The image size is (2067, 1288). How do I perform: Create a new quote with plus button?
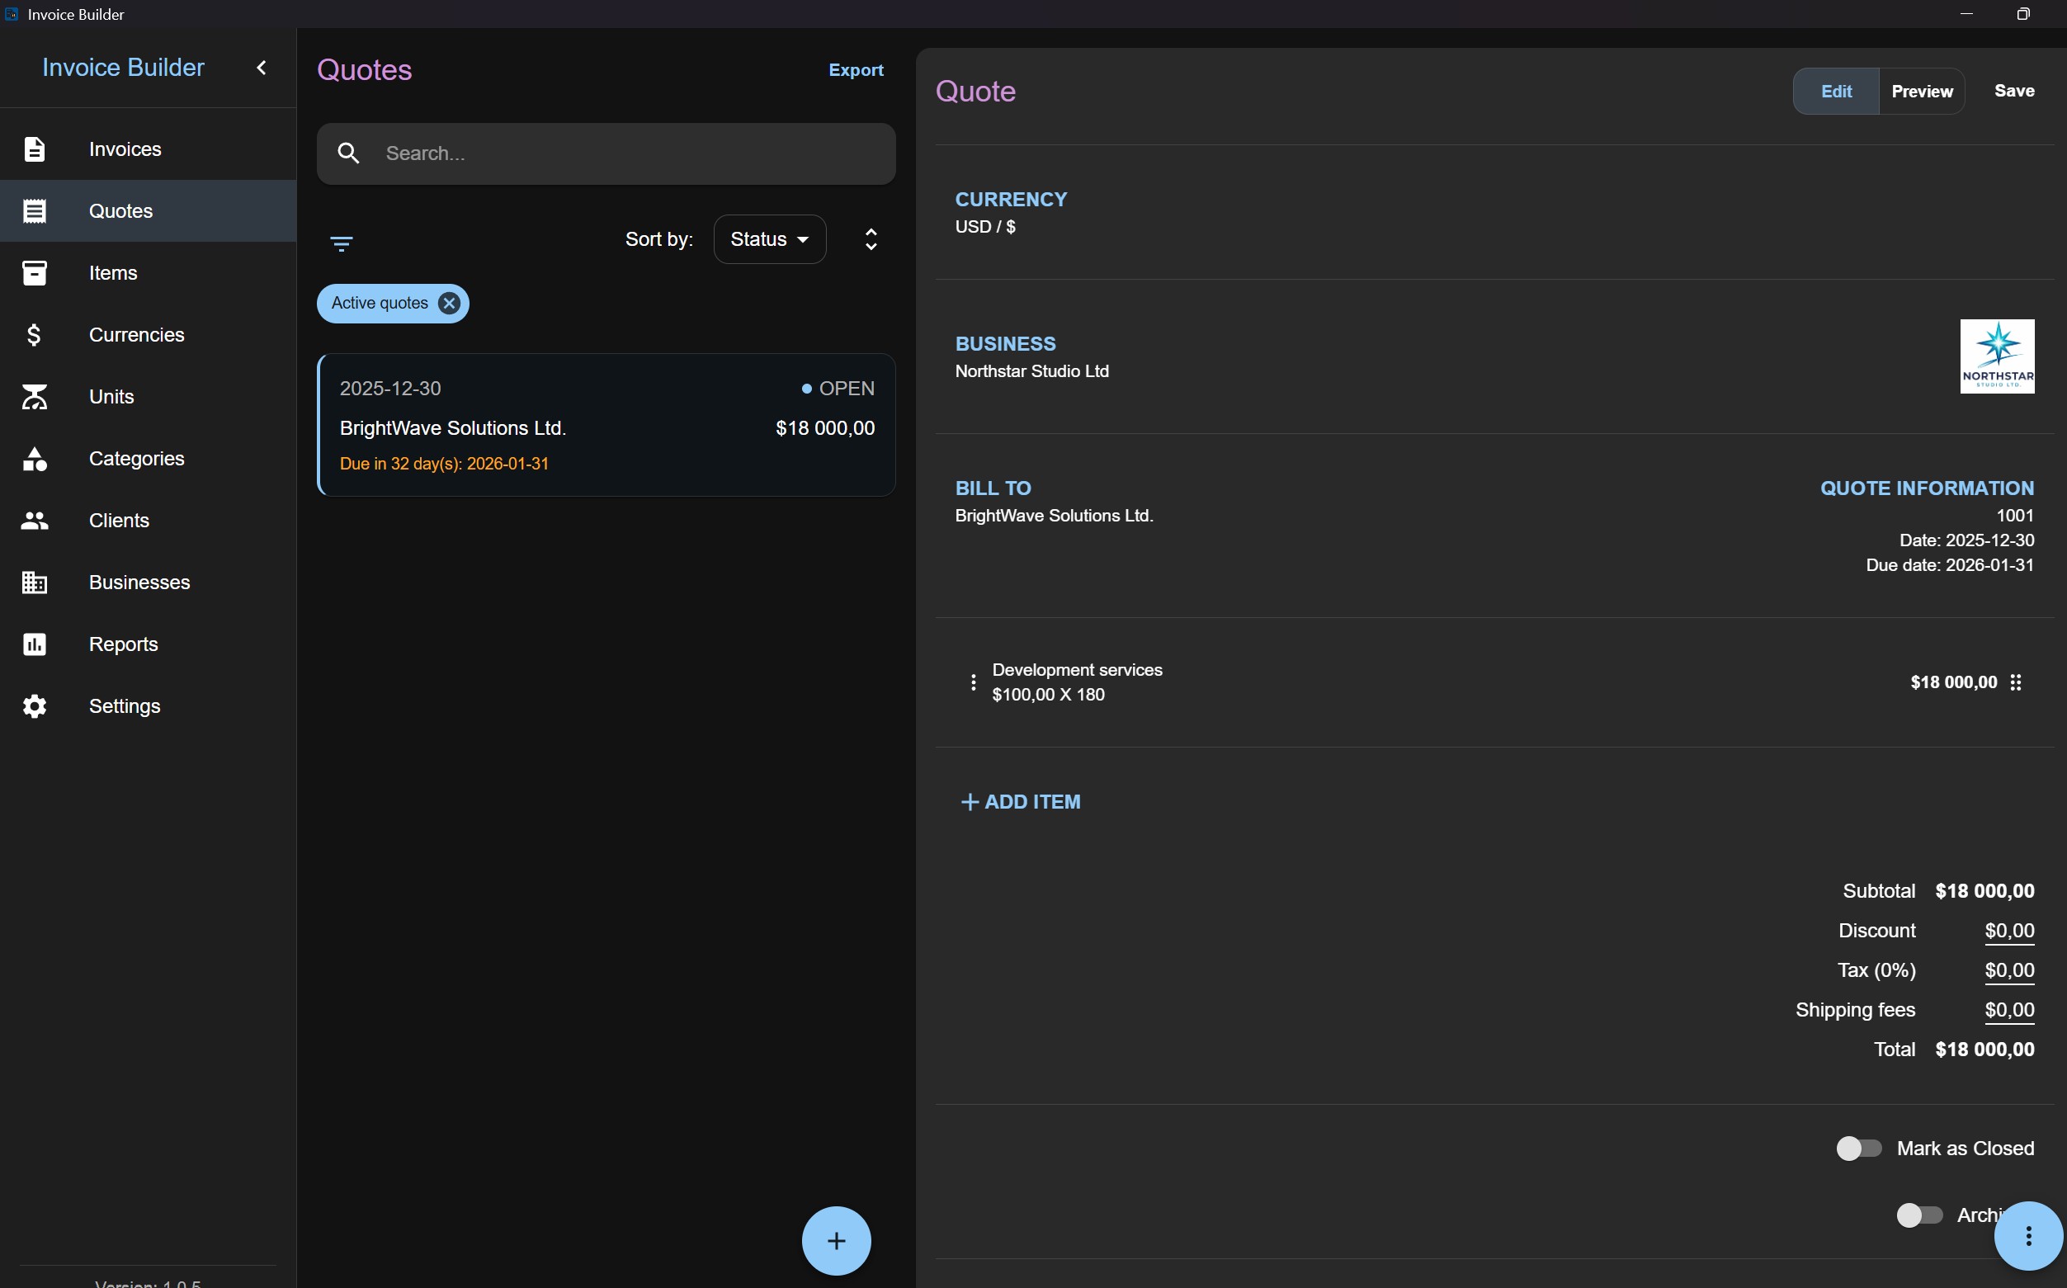click(x=837, y=1241)
